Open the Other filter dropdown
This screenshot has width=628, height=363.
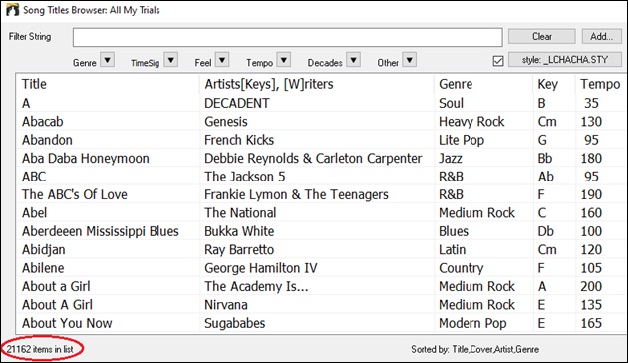click(409, 60)
